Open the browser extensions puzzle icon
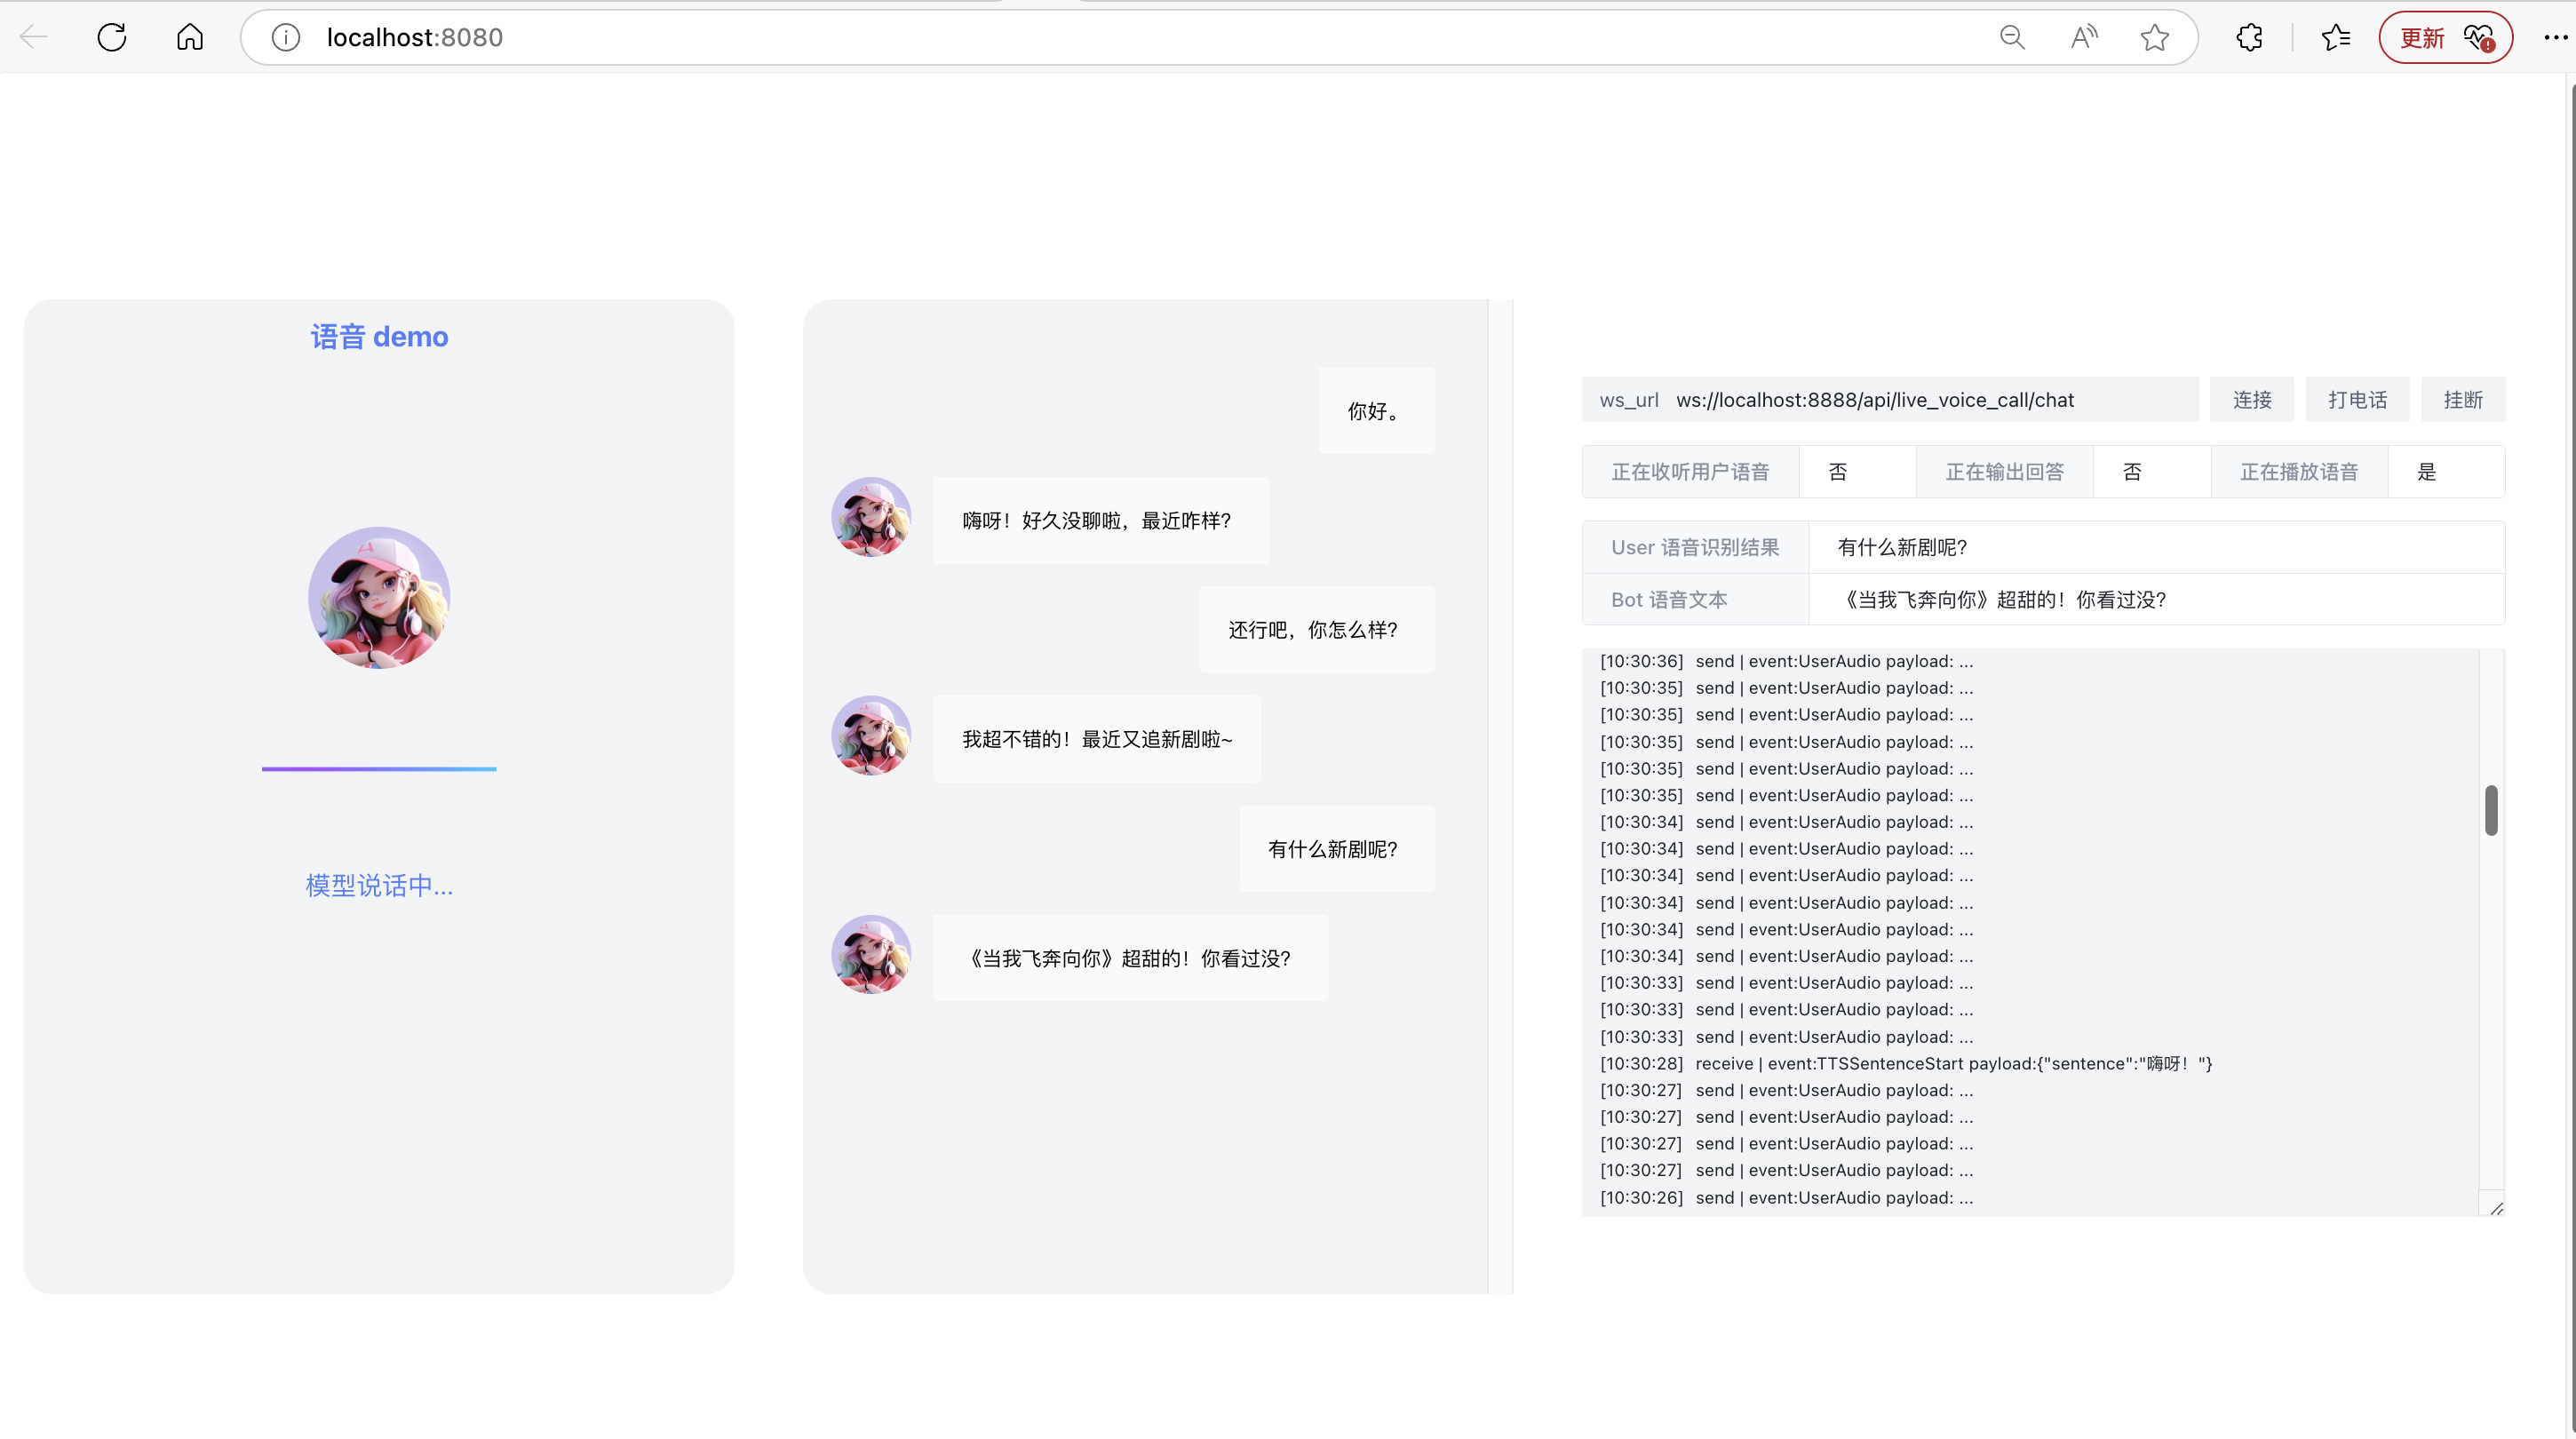The width and height of the screenshot is (2576, 1439). [2249, 38]
